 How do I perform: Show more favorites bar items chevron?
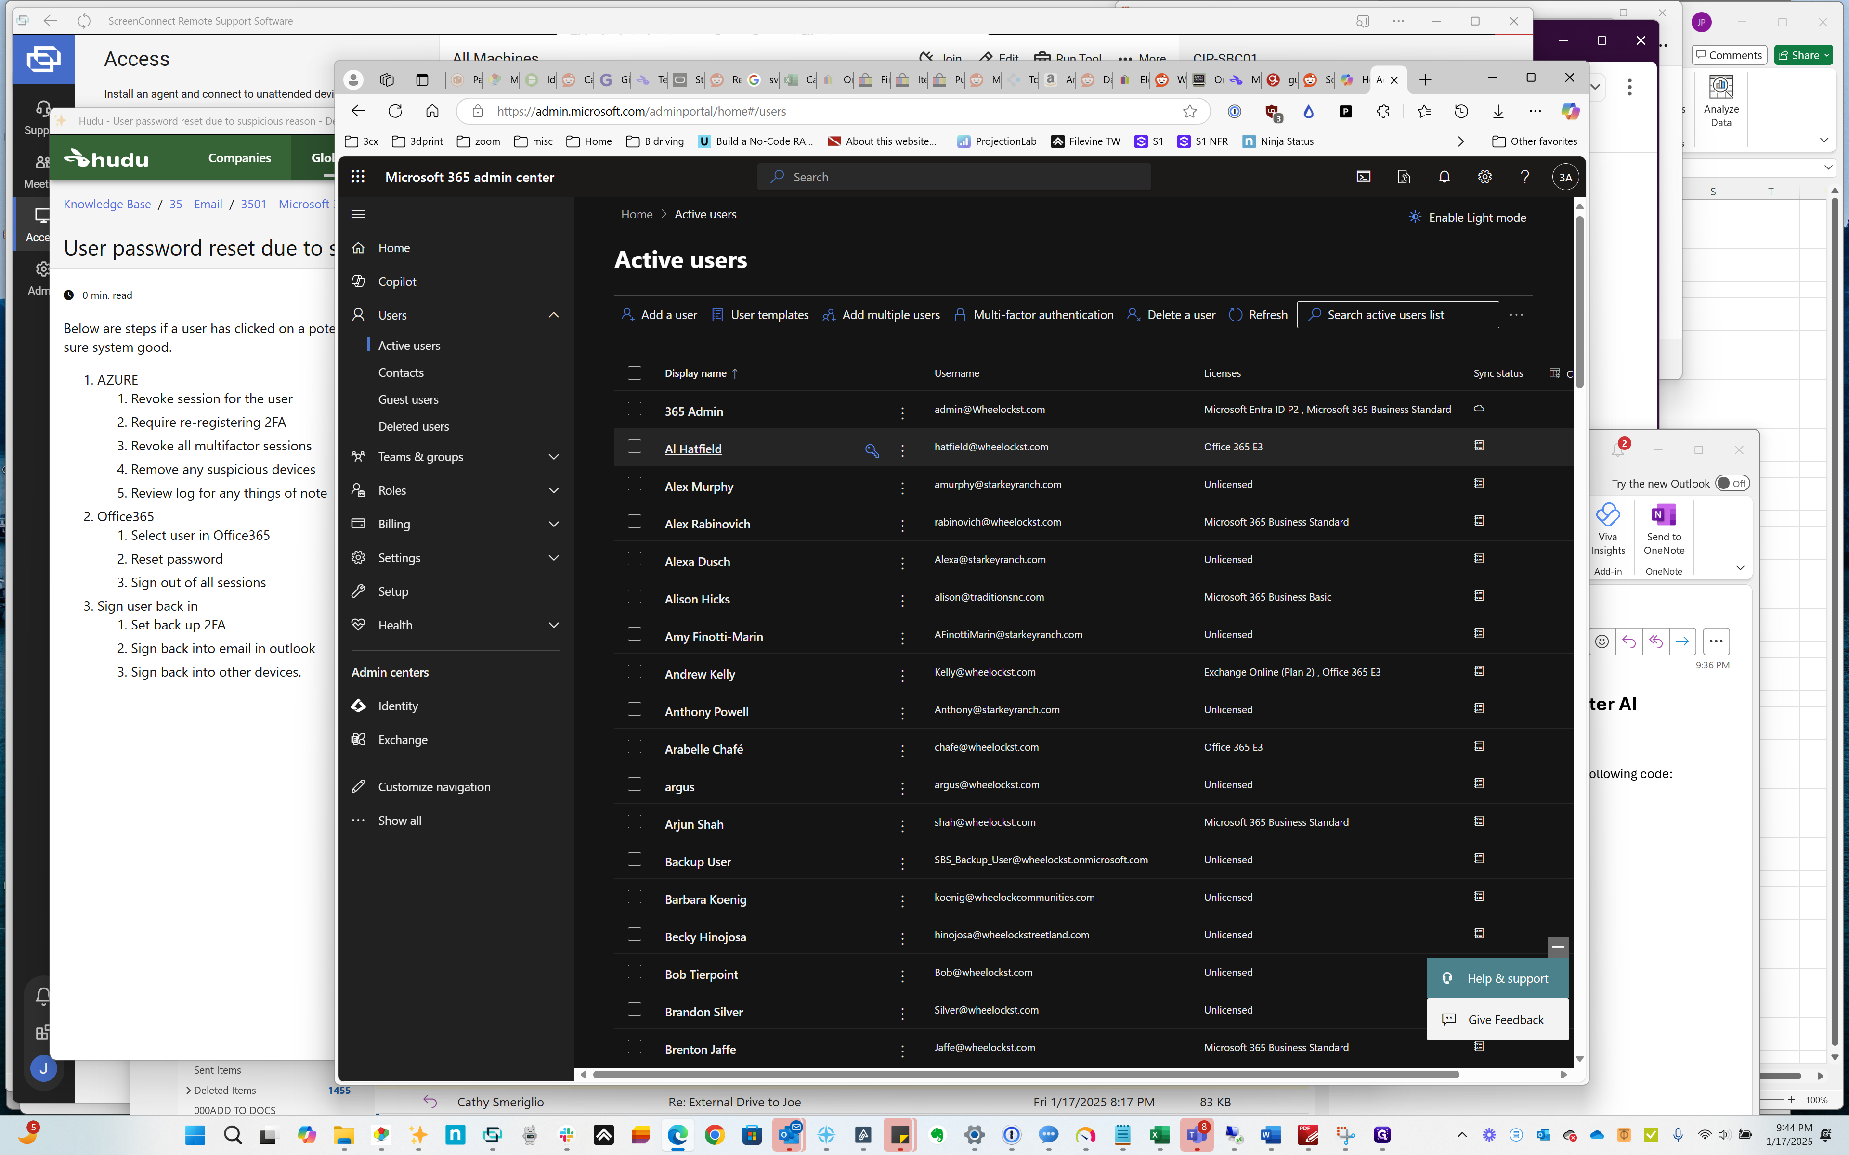tap(1460, 141)
